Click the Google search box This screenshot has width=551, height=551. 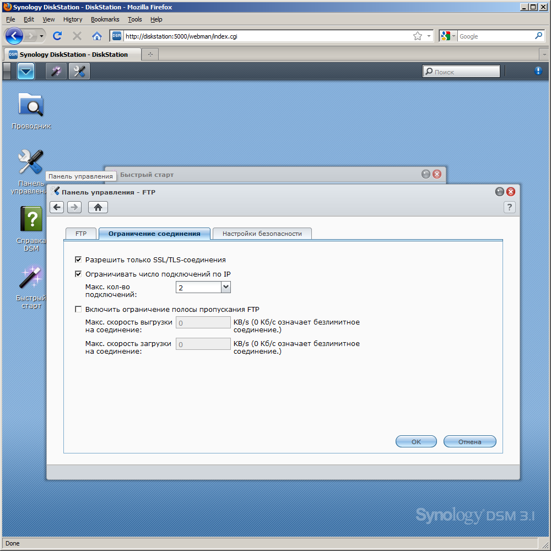[495, 36]
